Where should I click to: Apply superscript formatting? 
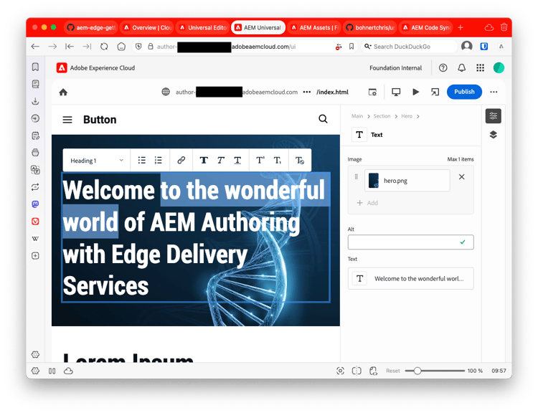[260, 160]
